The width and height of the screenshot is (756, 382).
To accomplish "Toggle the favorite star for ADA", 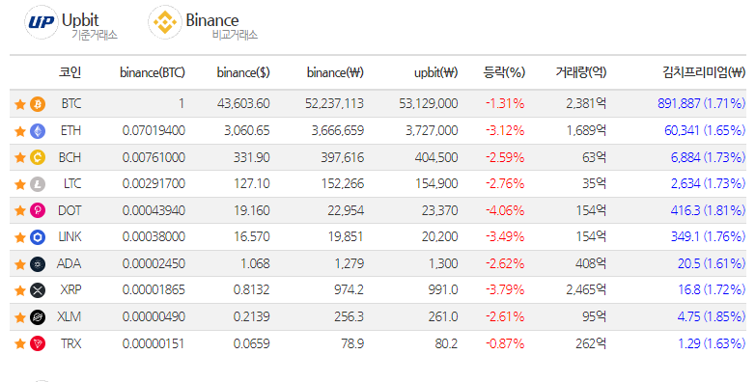I will pyautogui.click(x=19, y=264).
